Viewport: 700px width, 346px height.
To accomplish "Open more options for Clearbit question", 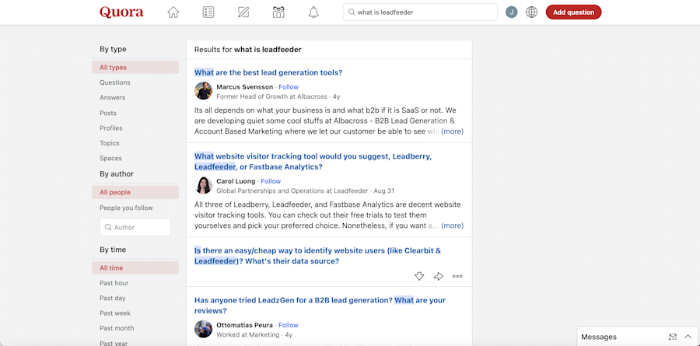I will coord(457,276).
